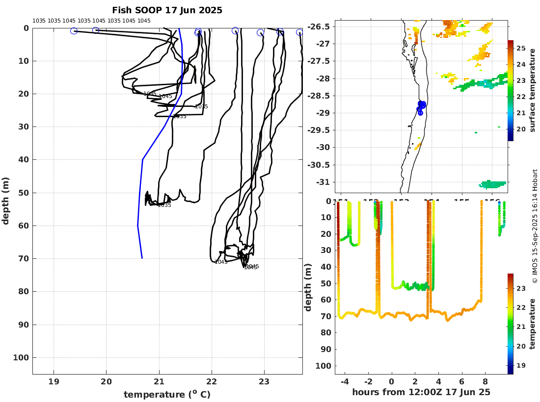Click the "1035" label near 24 m at 21.8 °C
Viewport: 540px width, 402px height.
[x=201, y=106]
